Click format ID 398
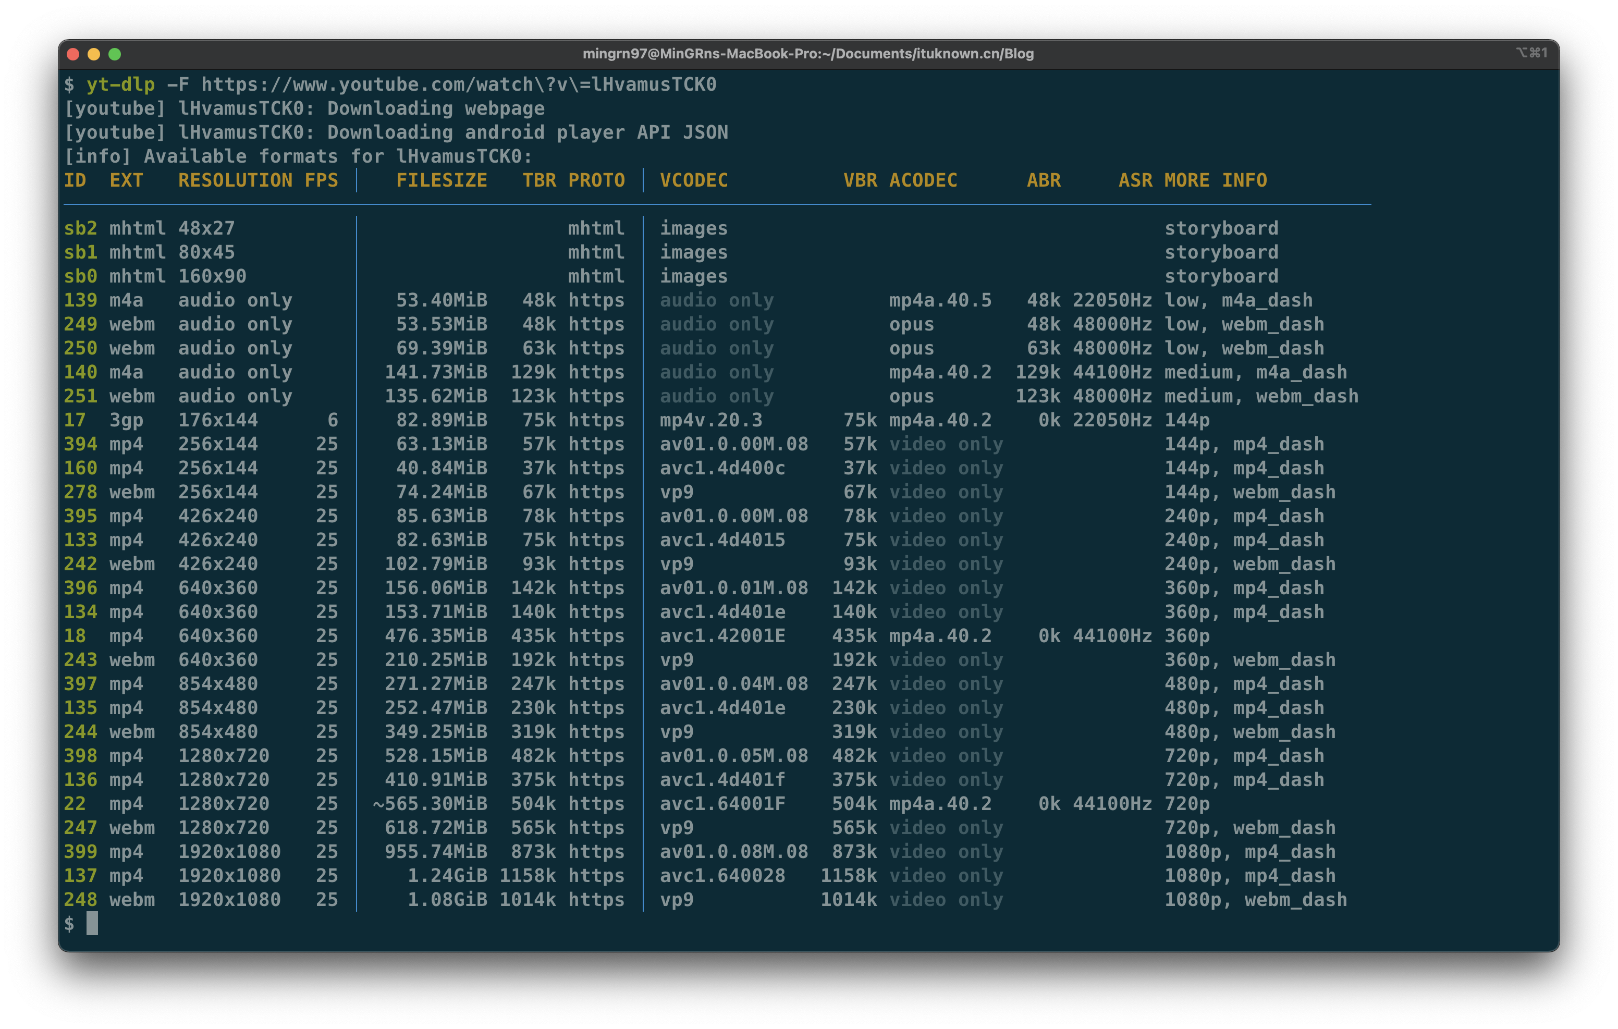 (81, 755)
